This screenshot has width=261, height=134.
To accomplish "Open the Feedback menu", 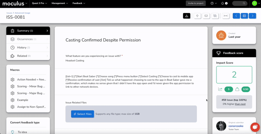I will (x=79, y=3).
